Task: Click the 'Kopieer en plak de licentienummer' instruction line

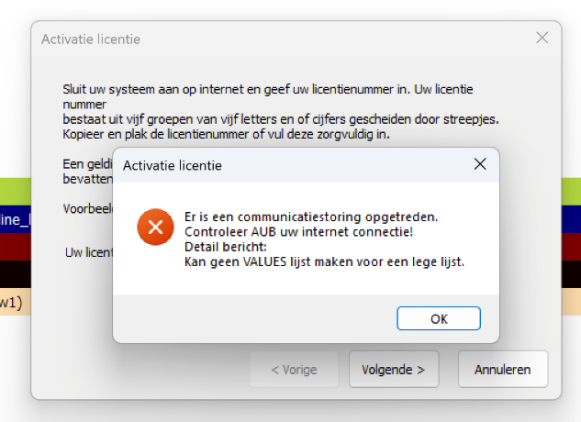Action: coord(226,134)
